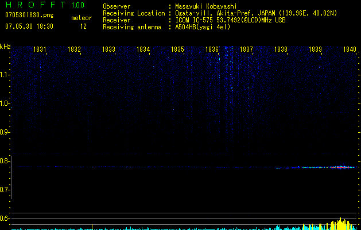
Task: Click the 0.9 frequency axis label
Action: click(5, 132)
